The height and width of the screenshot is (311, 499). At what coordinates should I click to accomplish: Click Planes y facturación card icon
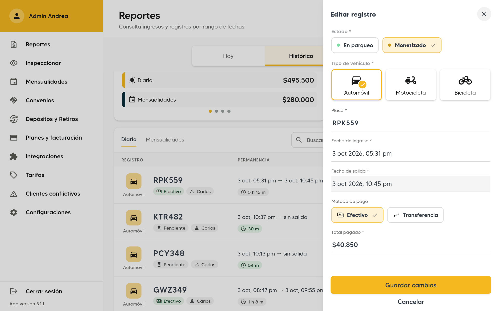coord(14,138)
